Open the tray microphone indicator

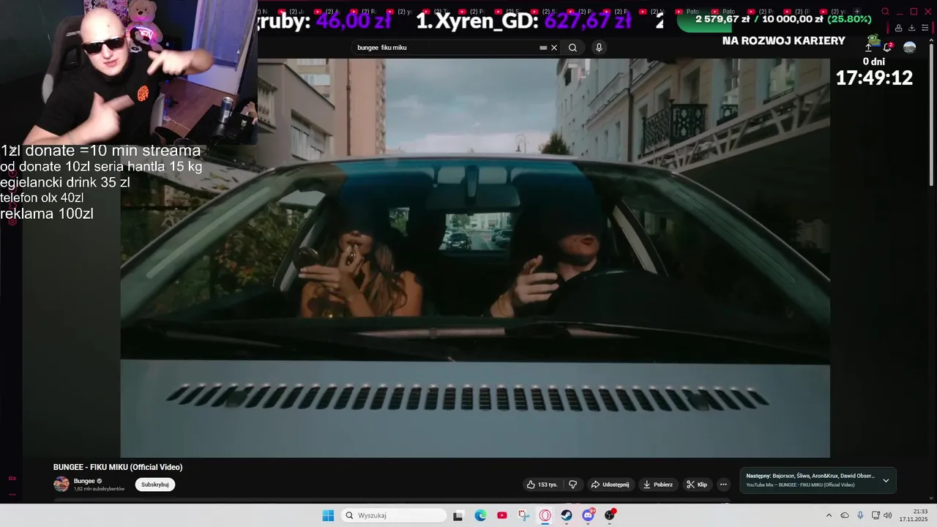pos(860,515)
